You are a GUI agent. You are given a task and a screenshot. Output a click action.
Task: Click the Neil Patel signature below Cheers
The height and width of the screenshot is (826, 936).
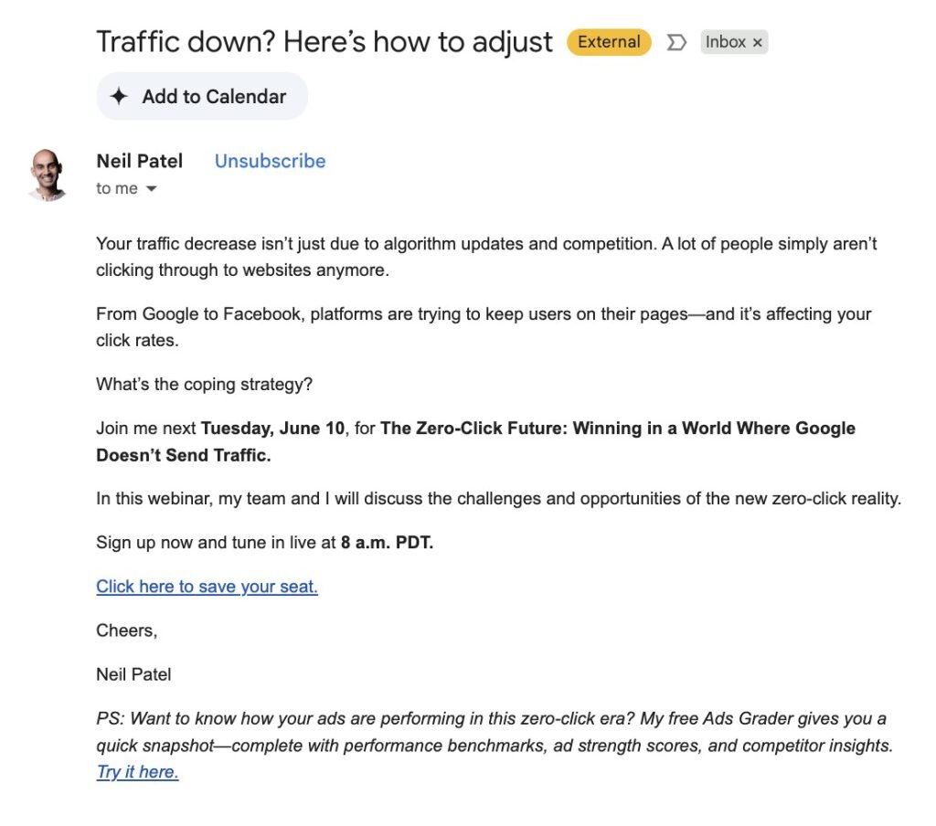pyautogui.click(x=133, y=675)
